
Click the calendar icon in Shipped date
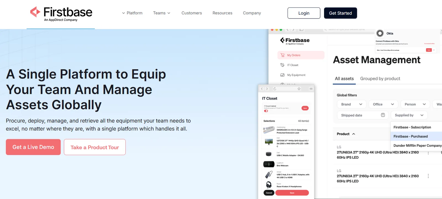coord(383,115)
